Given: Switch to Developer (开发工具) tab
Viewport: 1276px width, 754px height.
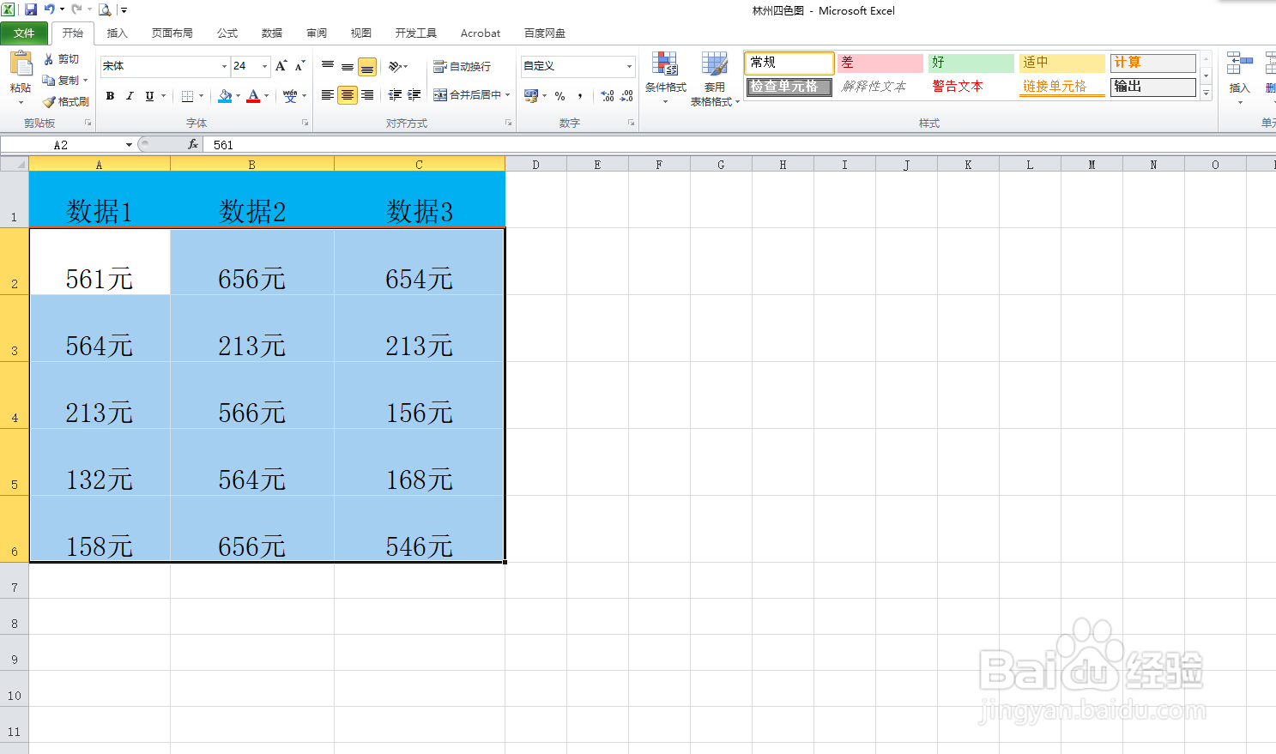Looking at the screenshot, I should [x=416, y=33].
